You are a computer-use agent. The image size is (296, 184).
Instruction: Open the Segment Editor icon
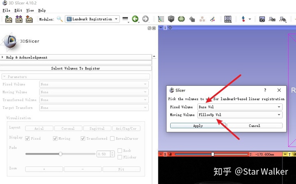point(213,19)
